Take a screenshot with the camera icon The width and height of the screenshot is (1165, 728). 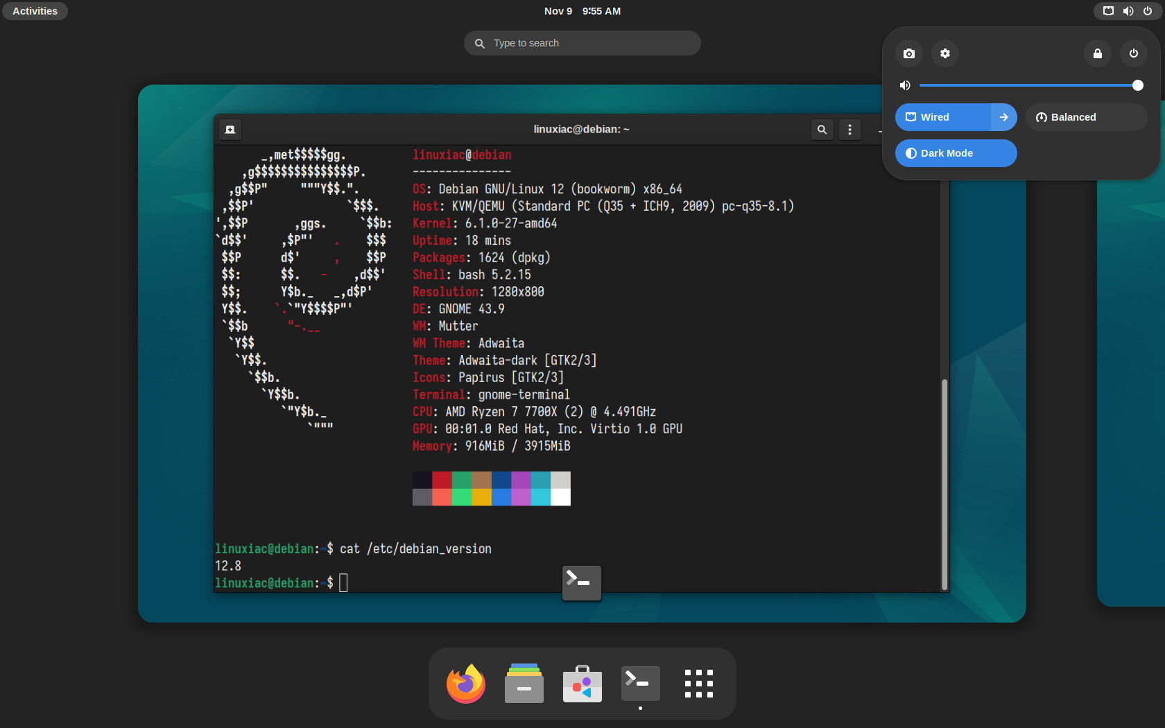[x=909, y=53]
